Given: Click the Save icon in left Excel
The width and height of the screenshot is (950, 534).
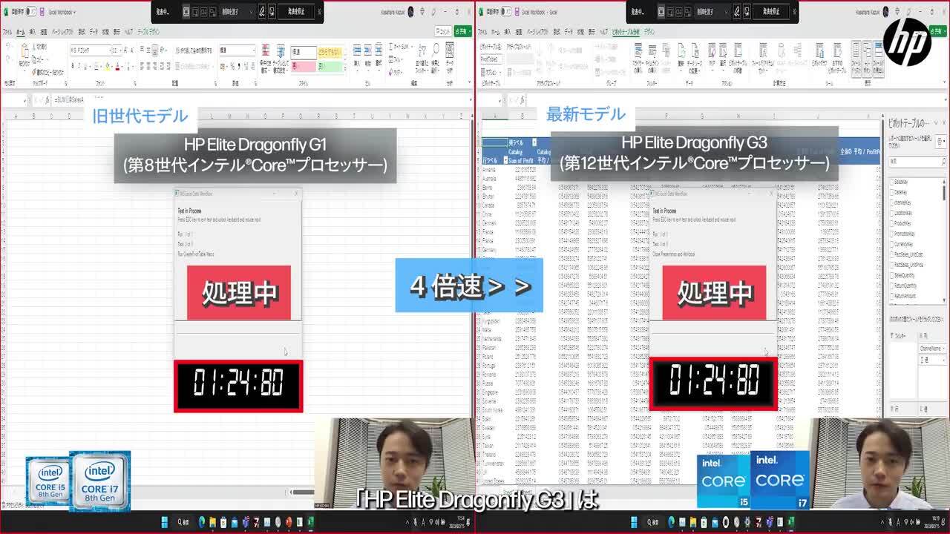Looking at the screenshot, I should (42, 12).
